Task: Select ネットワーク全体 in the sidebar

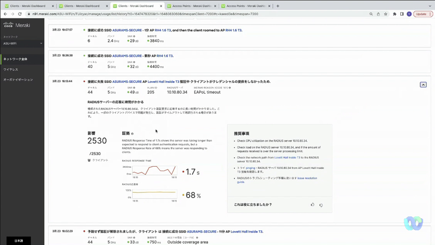Action: (x=22, y=59)
